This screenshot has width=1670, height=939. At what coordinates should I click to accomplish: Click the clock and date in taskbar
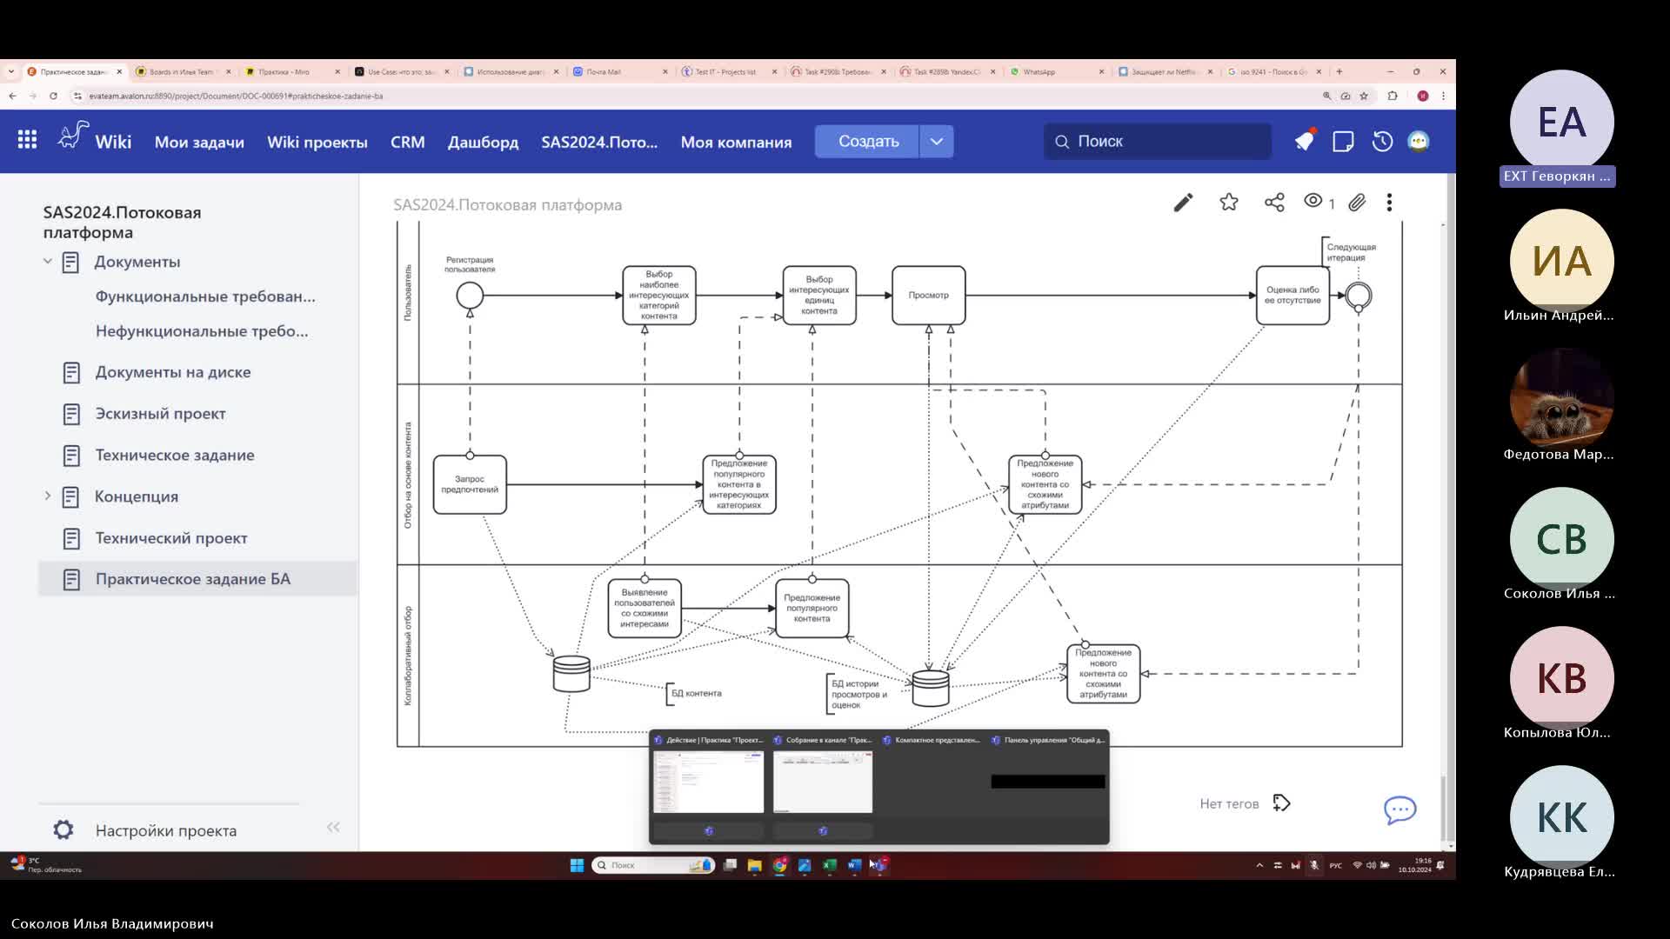tap(1414, 865)
